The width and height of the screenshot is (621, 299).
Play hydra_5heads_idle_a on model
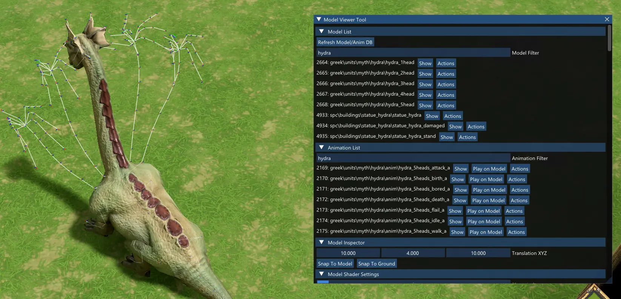[484, 221]
